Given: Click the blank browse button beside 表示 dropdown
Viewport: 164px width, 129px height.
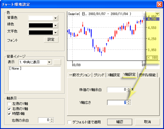Looking at the screenshot, I should point(57,62).
